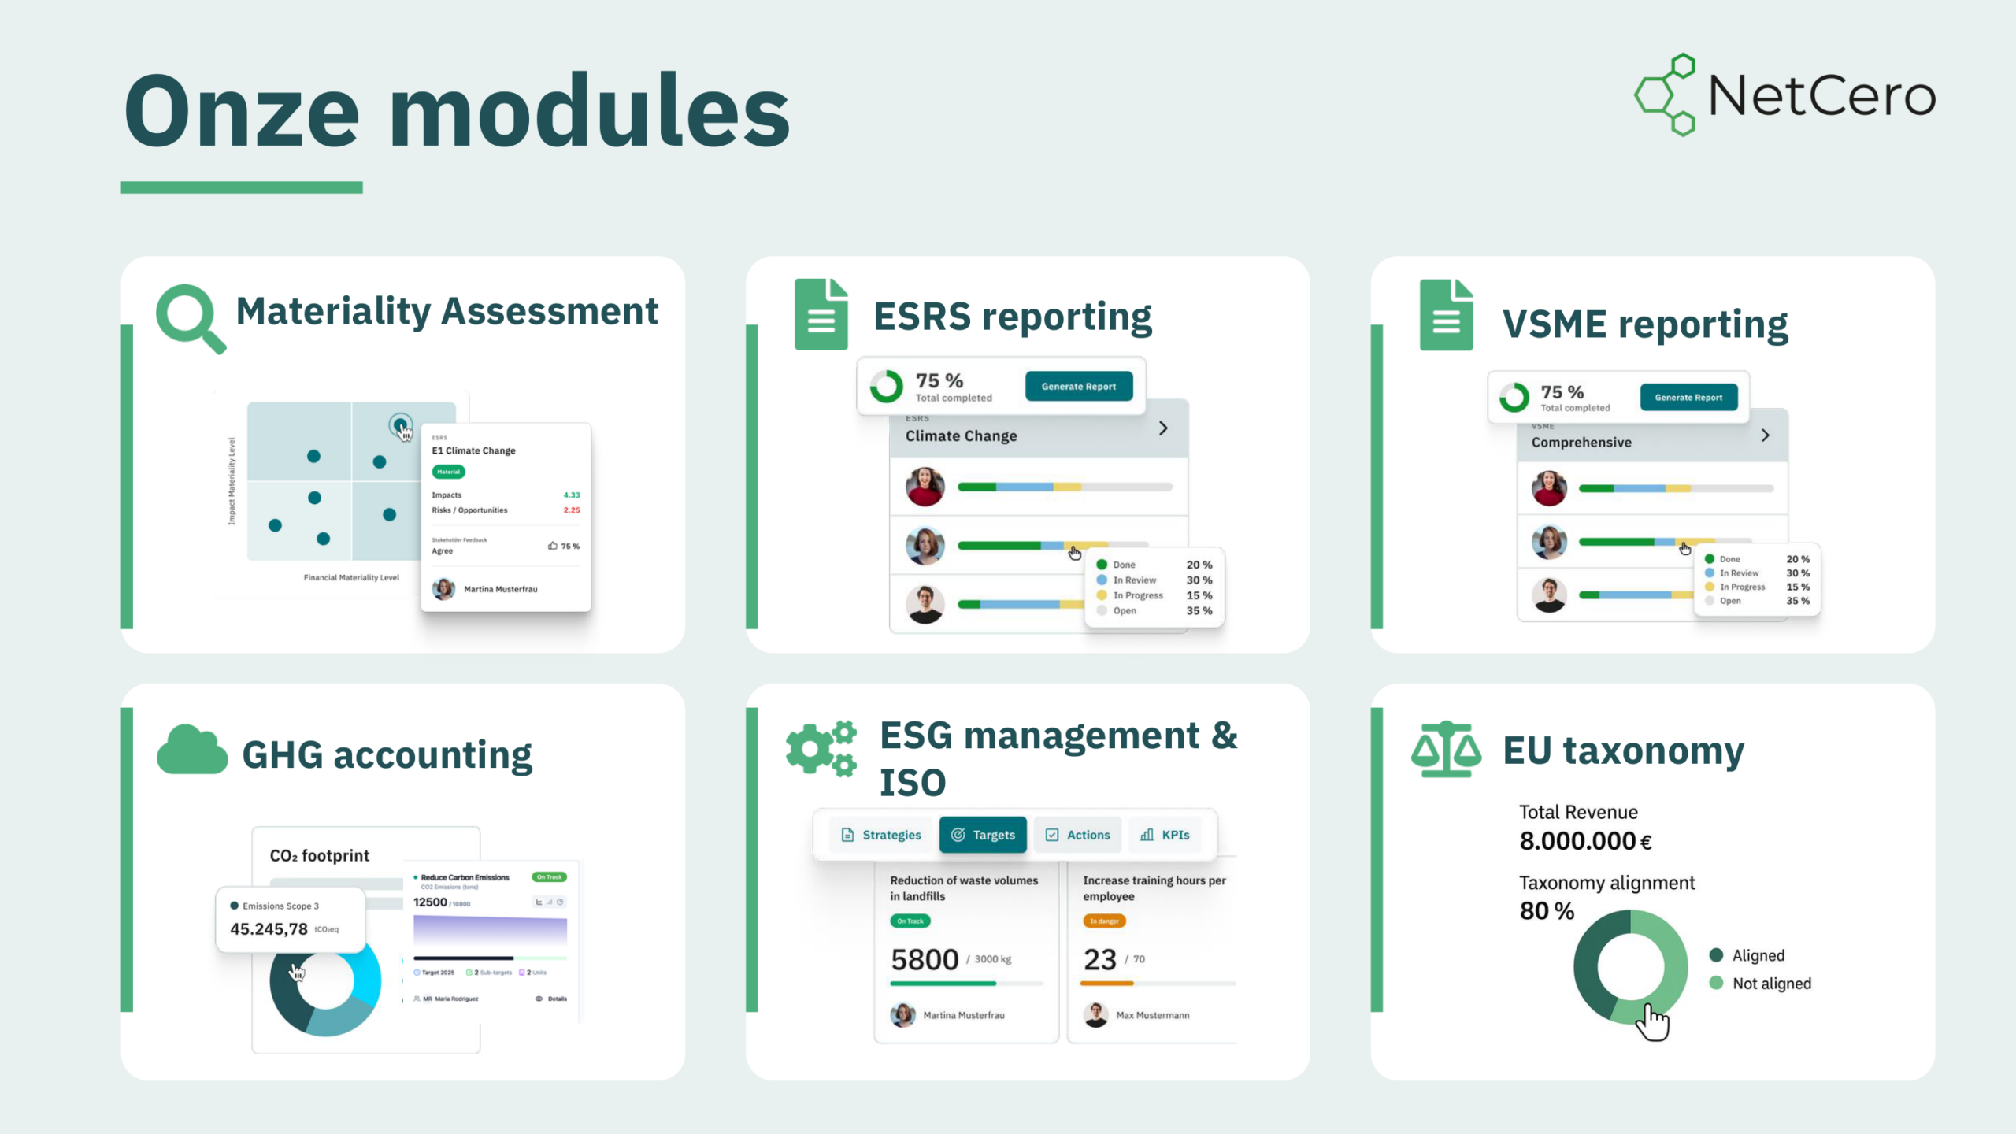The width and height of the screenshot is (2016, 1134).
Task: Click the thumbs-up stakeholder feedback icon
Action: pos(553,546)
